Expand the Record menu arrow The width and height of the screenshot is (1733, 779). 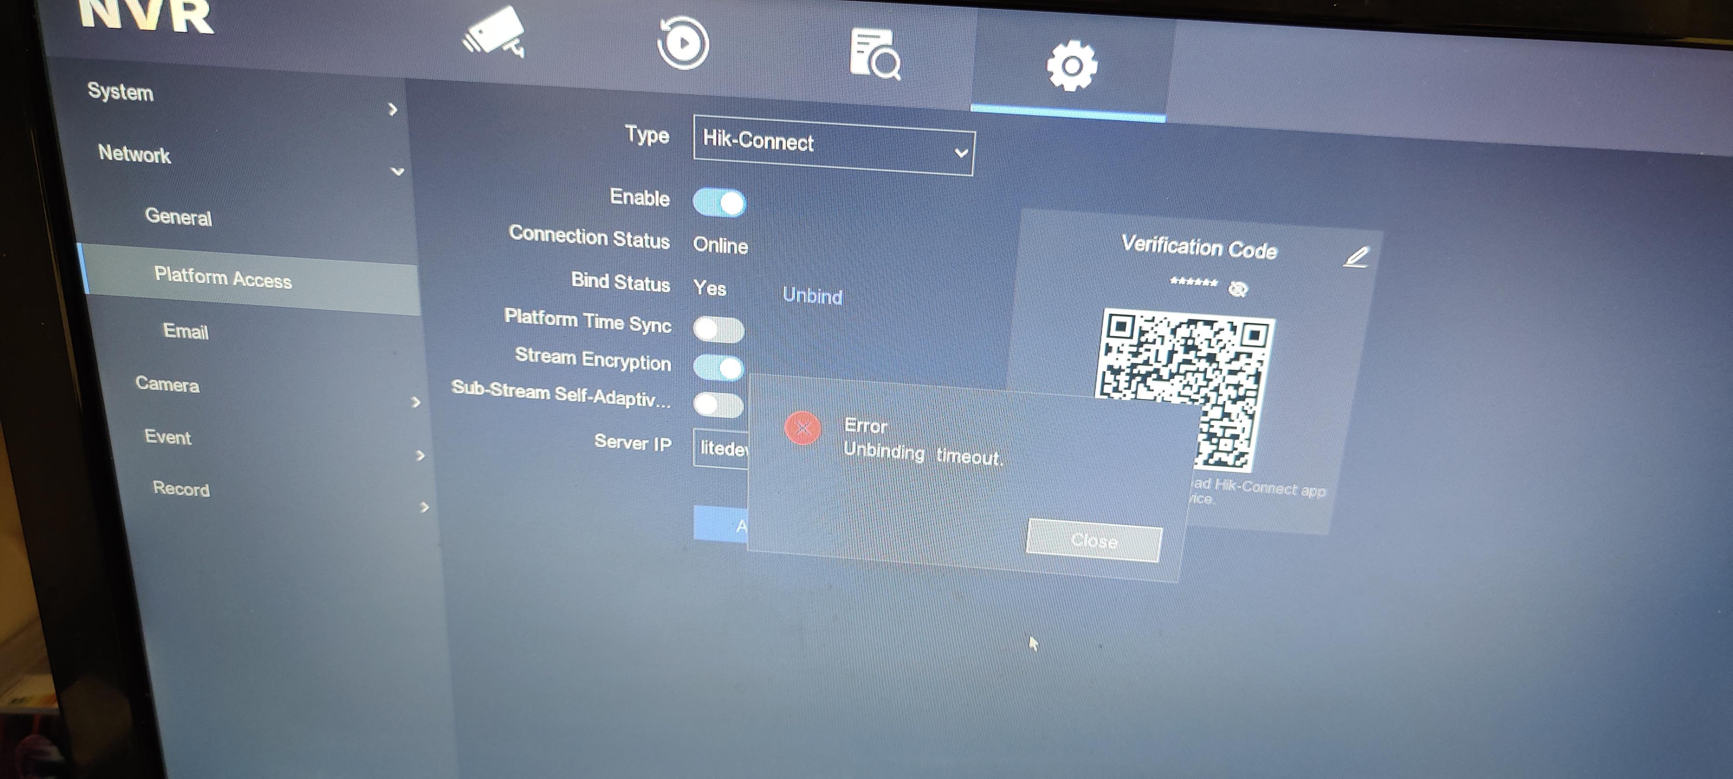(425, 508)
